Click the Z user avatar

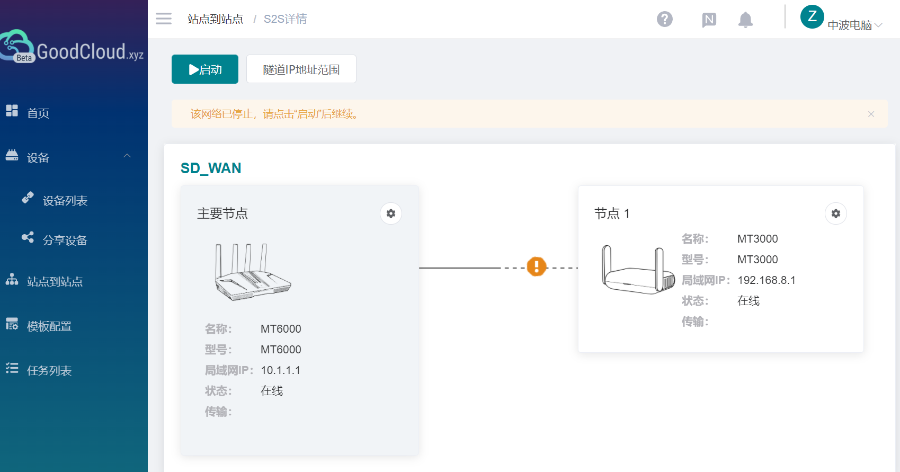812,17
